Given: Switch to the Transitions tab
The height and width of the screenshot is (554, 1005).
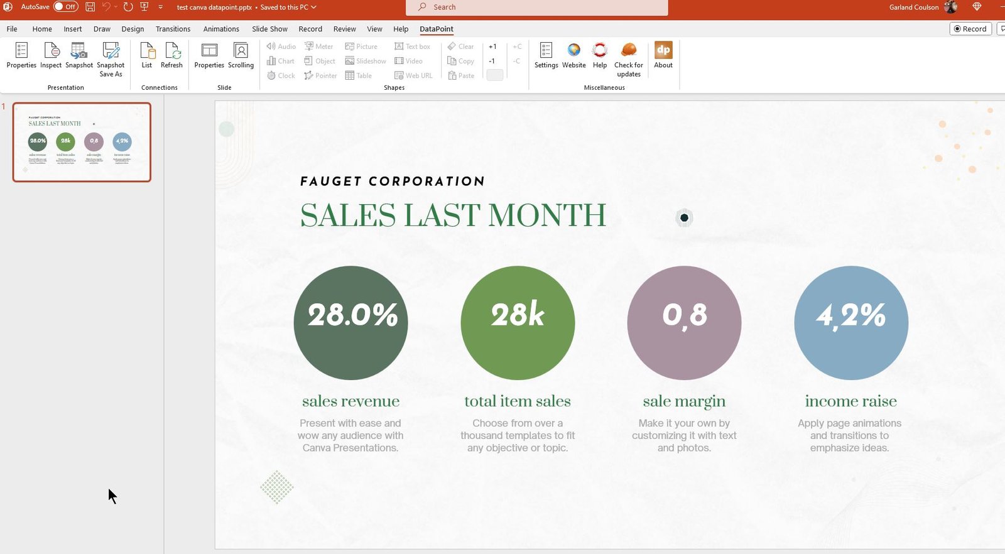Looking at the screenshot, I should coord(173,29).
